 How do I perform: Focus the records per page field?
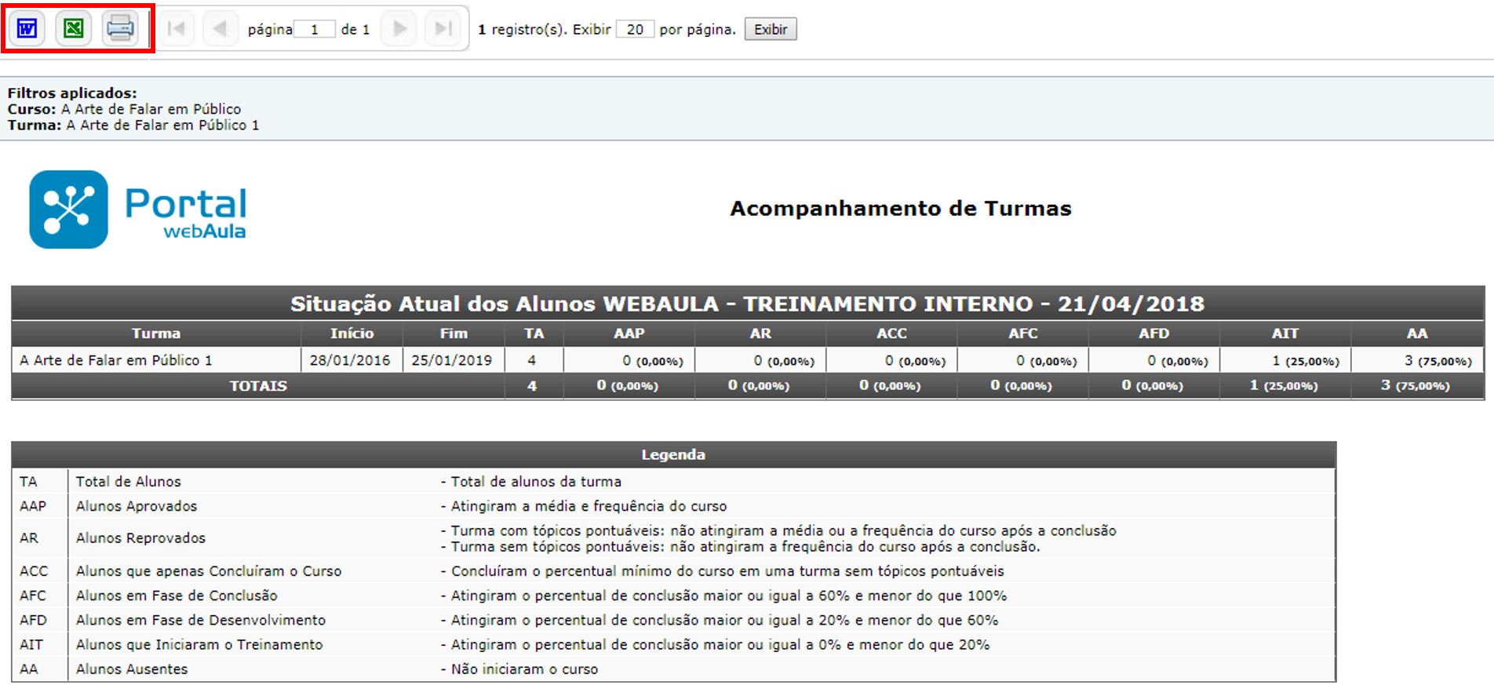635,30
